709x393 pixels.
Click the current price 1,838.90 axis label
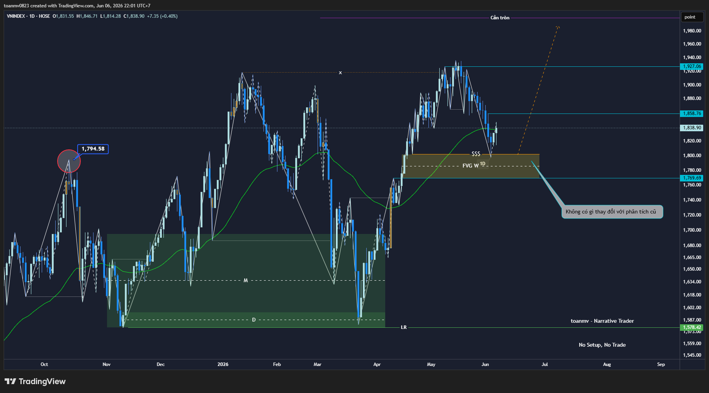(692, 128)
